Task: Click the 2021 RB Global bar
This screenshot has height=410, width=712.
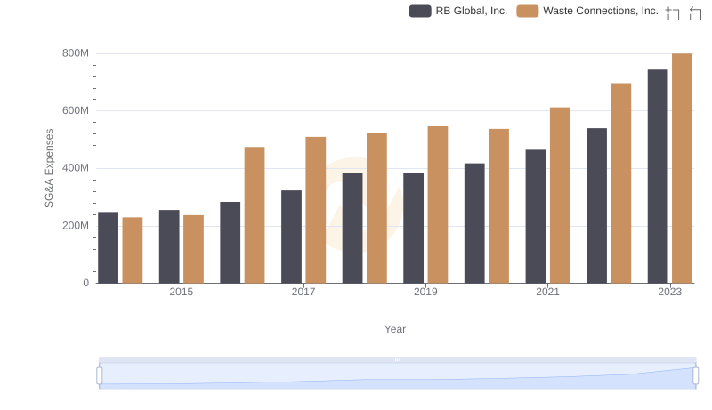Action: pos(536,216)
